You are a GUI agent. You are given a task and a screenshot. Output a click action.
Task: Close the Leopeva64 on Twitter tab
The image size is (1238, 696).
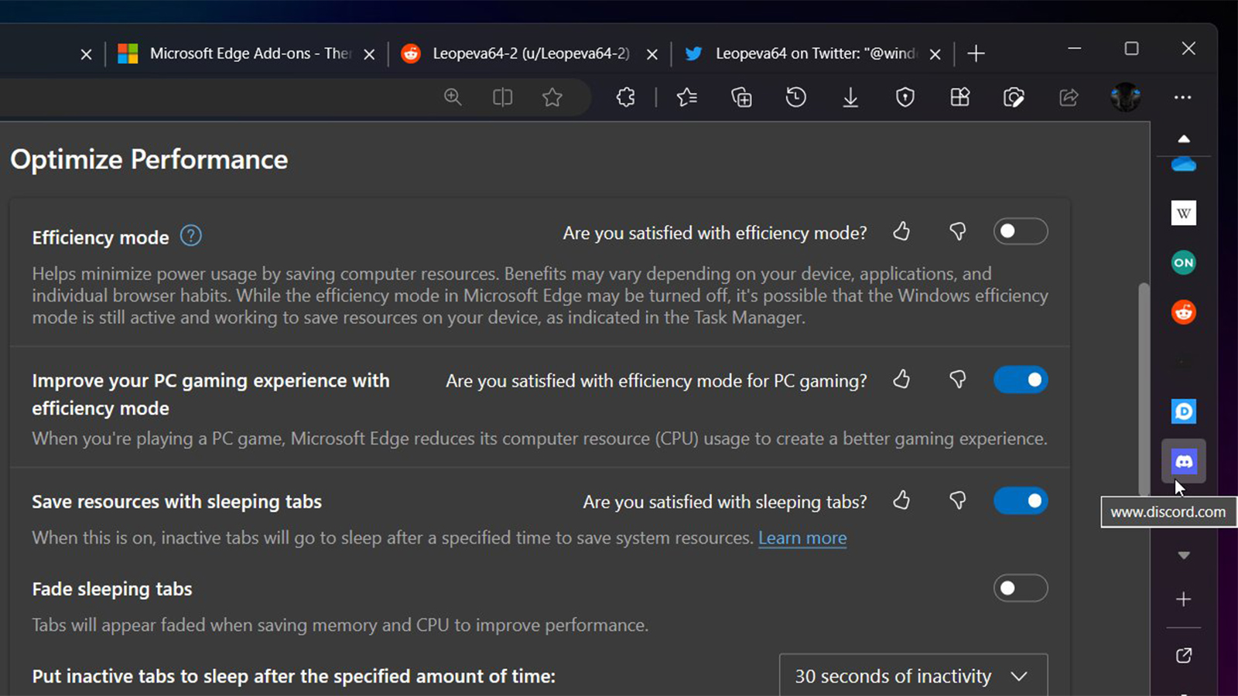pyautogui.click(x=935, y=54)
